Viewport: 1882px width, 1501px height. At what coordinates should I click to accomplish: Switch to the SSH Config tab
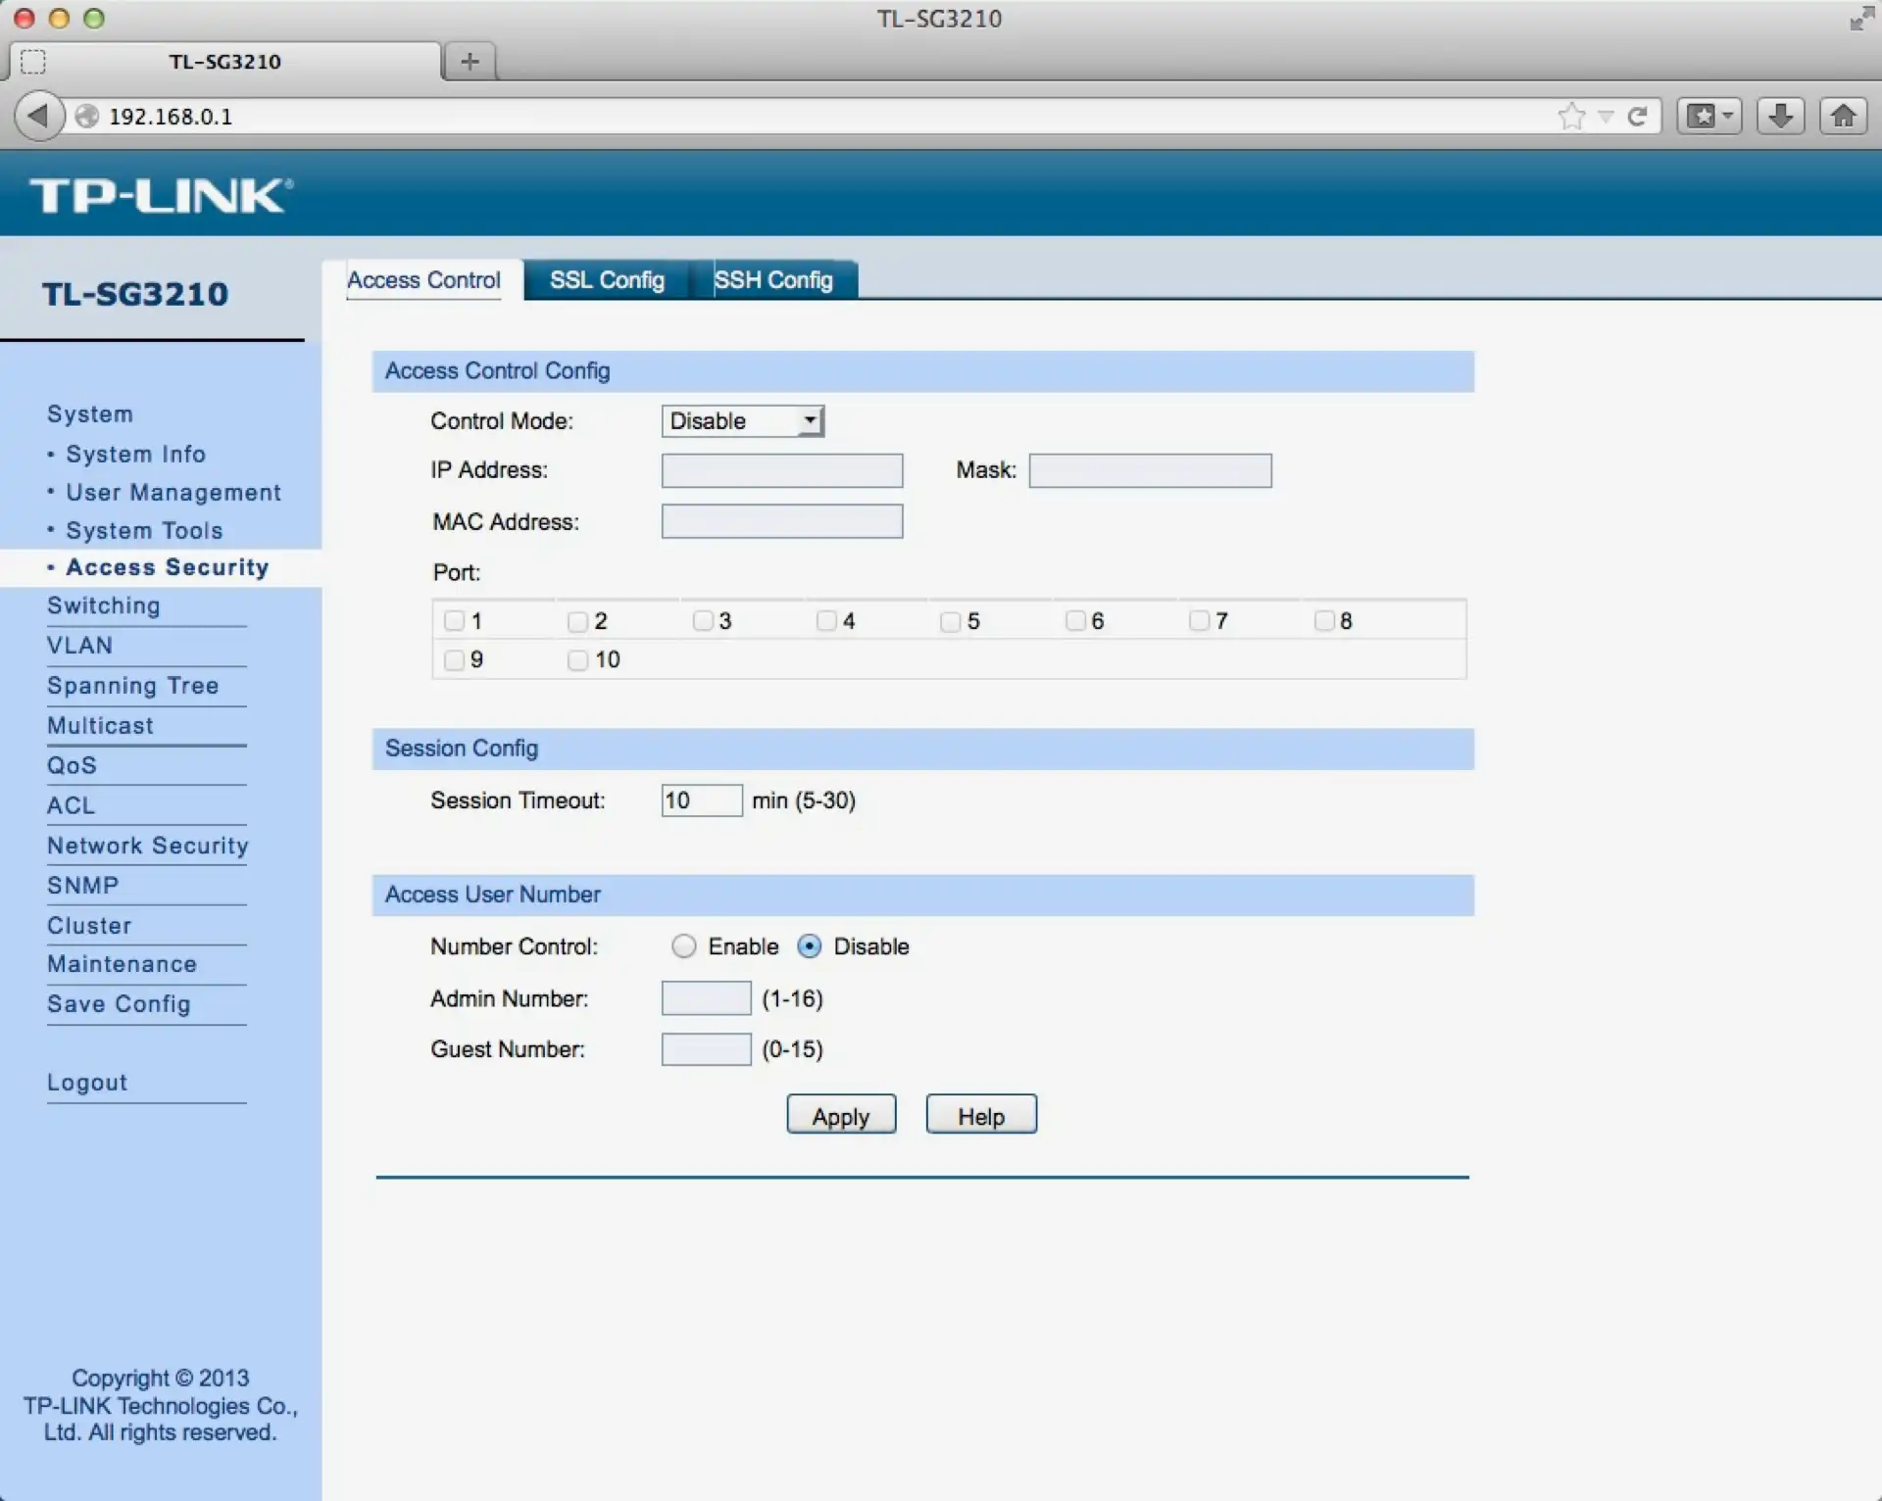pyautogui.click(x=773, y=280)
